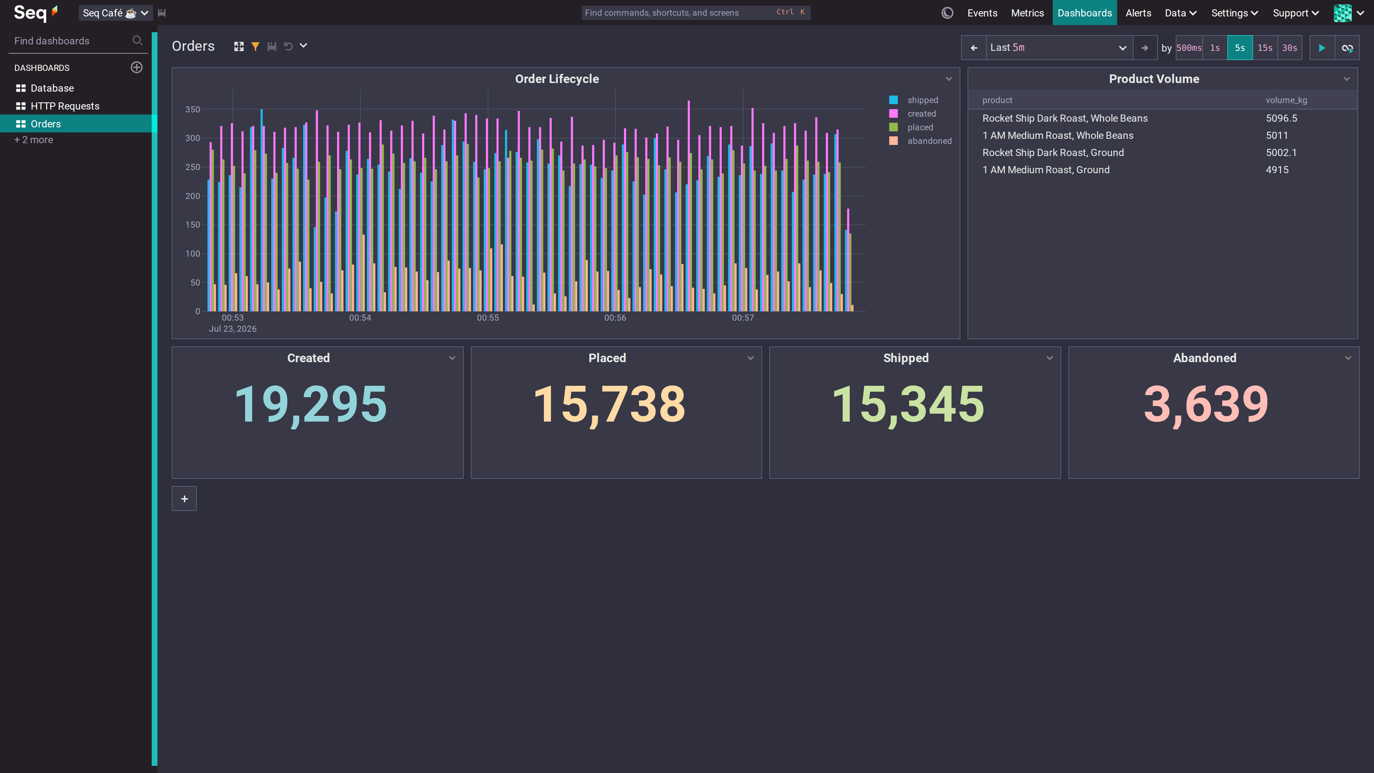Select Rocket Ship Dark Roast, Ground row
Screen dimensions: 1374x773
[x=1163, y=152]
